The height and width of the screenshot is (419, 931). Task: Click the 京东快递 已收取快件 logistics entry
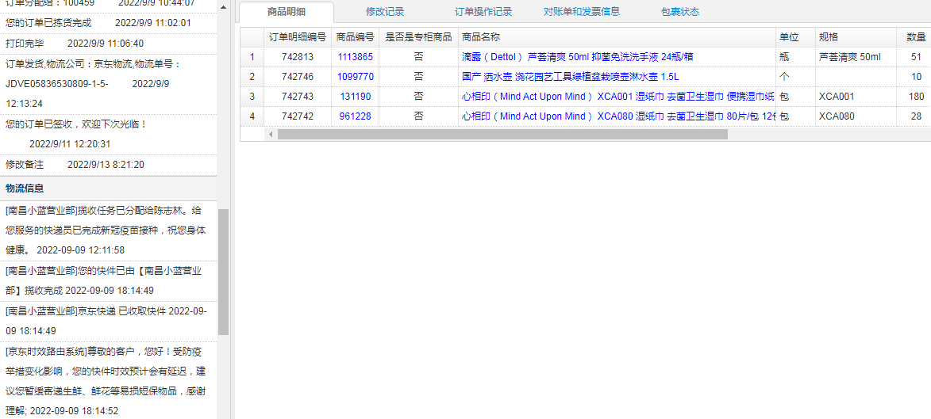(x=108, y=322)
